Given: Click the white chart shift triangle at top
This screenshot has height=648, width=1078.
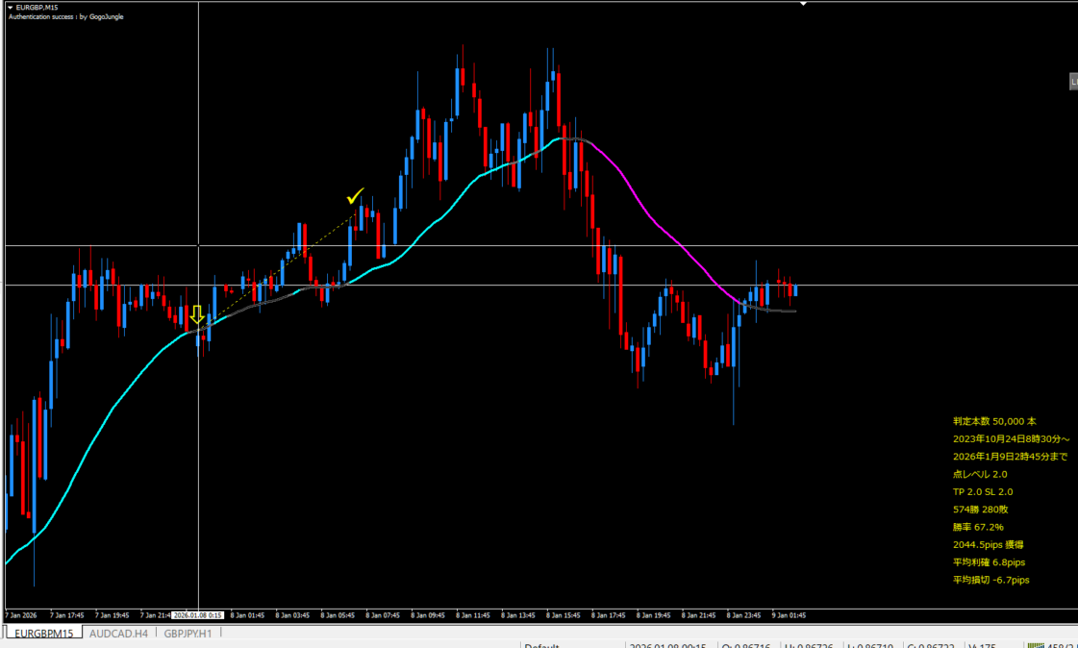Looking at the screenshot, I should tap(804, 4).
